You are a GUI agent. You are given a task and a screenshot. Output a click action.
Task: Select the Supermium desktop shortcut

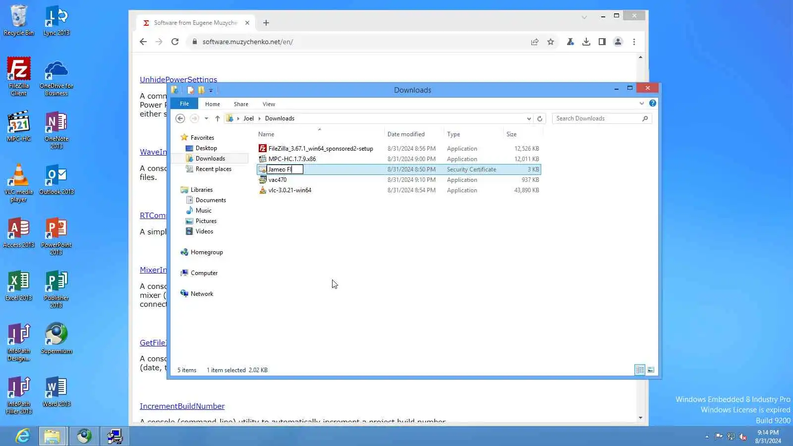pos(57,338)
